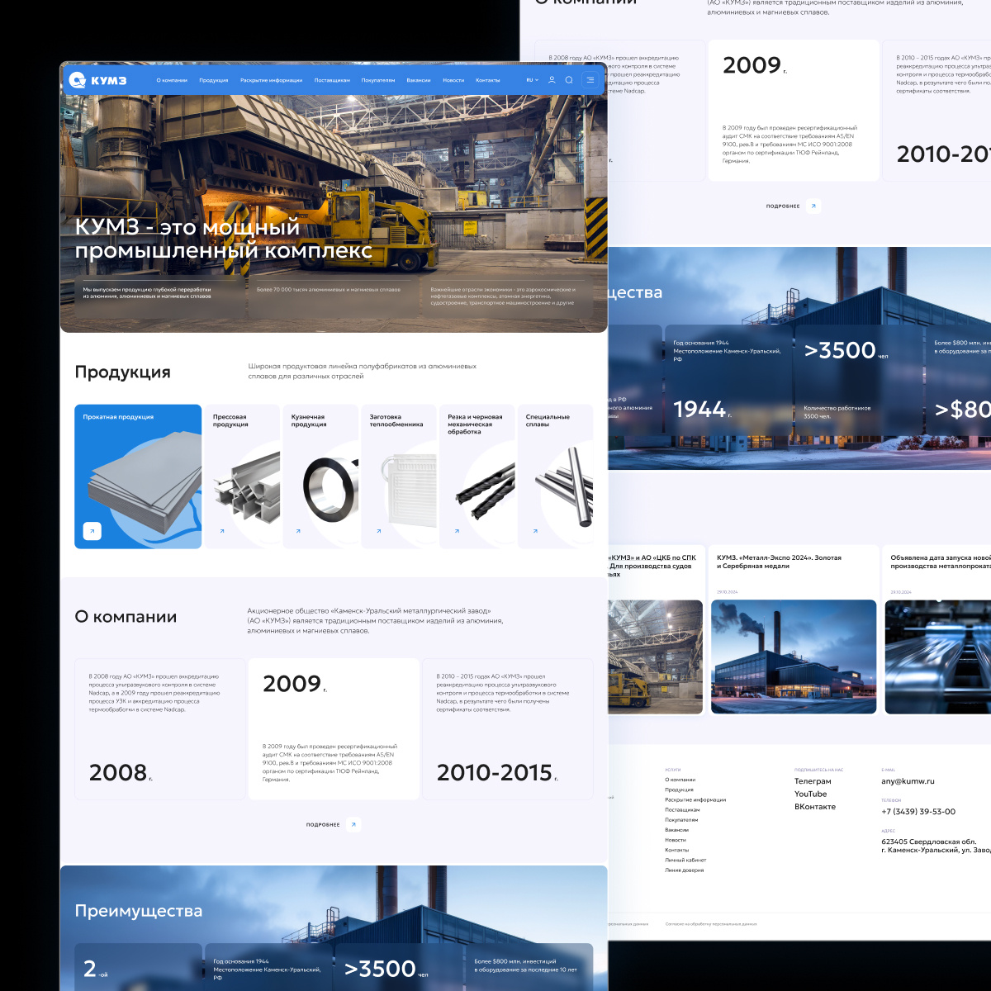Click the arrow on Прессовая продукция card
The height and width of the screenshot is (991, 991).
(x=222, y=531)
